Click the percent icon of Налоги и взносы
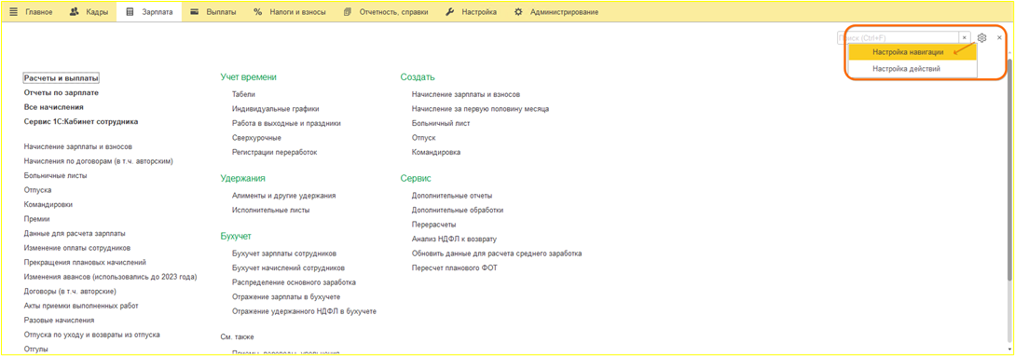This screenshot has height=356, width=1015. click(257, 12)
